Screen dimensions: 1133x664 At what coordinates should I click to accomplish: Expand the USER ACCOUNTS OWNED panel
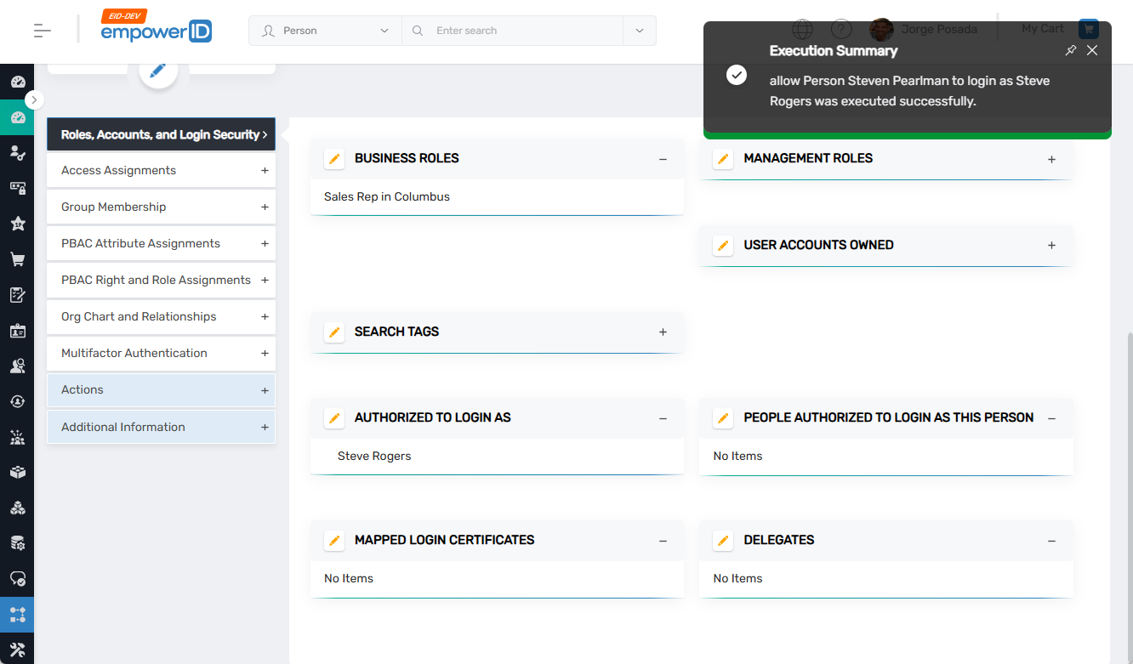(1051, 246)
